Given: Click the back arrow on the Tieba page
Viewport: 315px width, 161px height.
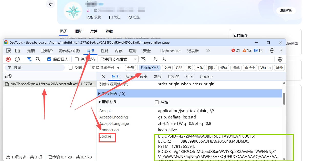Looking at the screenshot, I should (50, 4).
